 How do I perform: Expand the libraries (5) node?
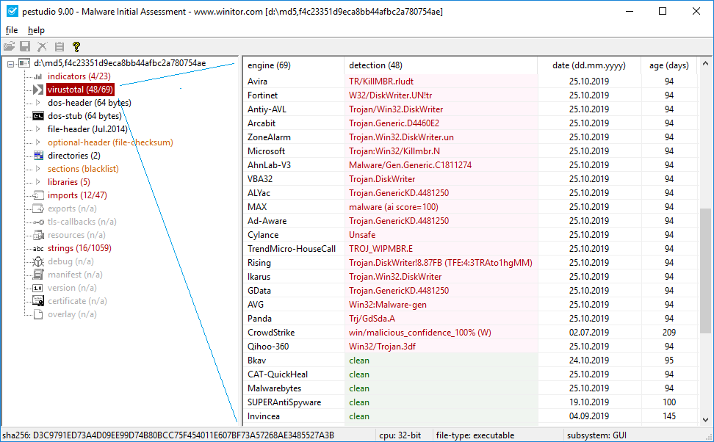coord(37,182)
